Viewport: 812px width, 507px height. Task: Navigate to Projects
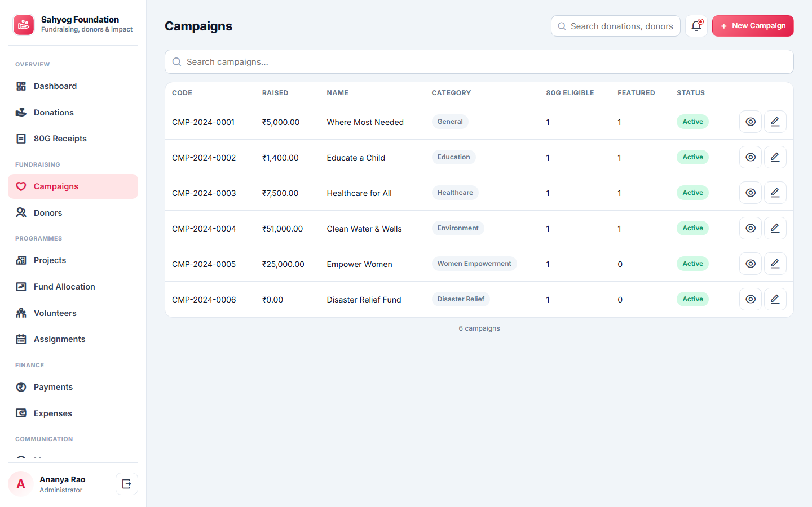[73, 260]
